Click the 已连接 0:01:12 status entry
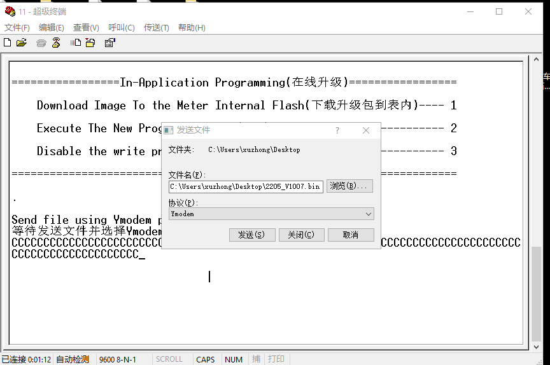 point(26,360)
